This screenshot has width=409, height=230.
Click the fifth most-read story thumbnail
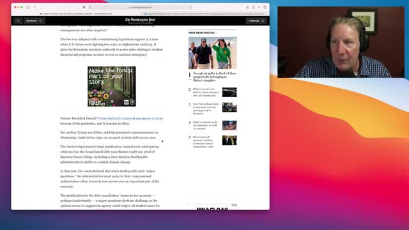point(229,141)
